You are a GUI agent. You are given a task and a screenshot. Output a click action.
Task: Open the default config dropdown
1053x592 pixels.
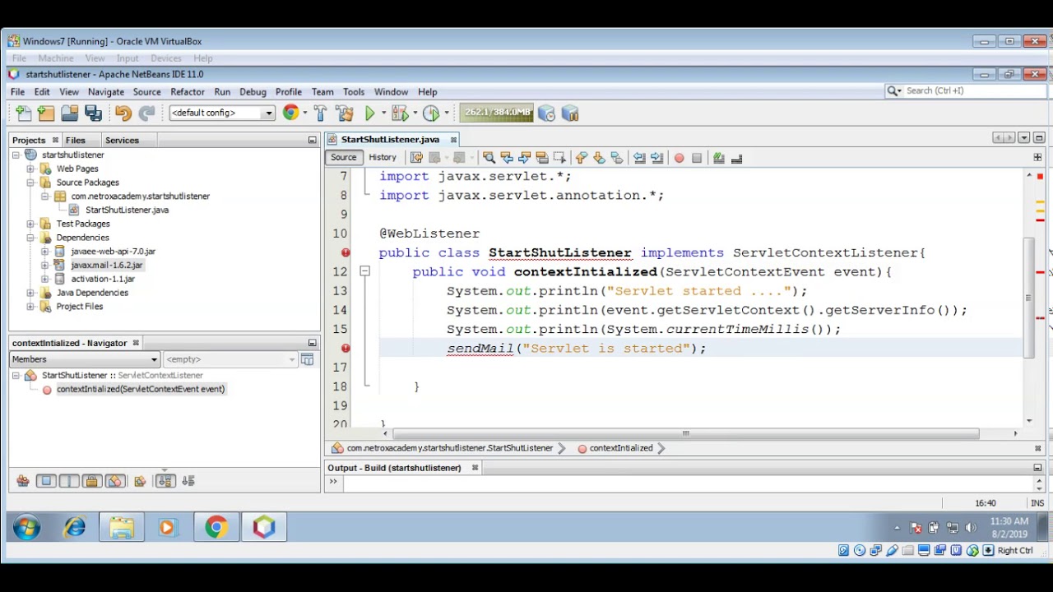click(x=268, y=113)
